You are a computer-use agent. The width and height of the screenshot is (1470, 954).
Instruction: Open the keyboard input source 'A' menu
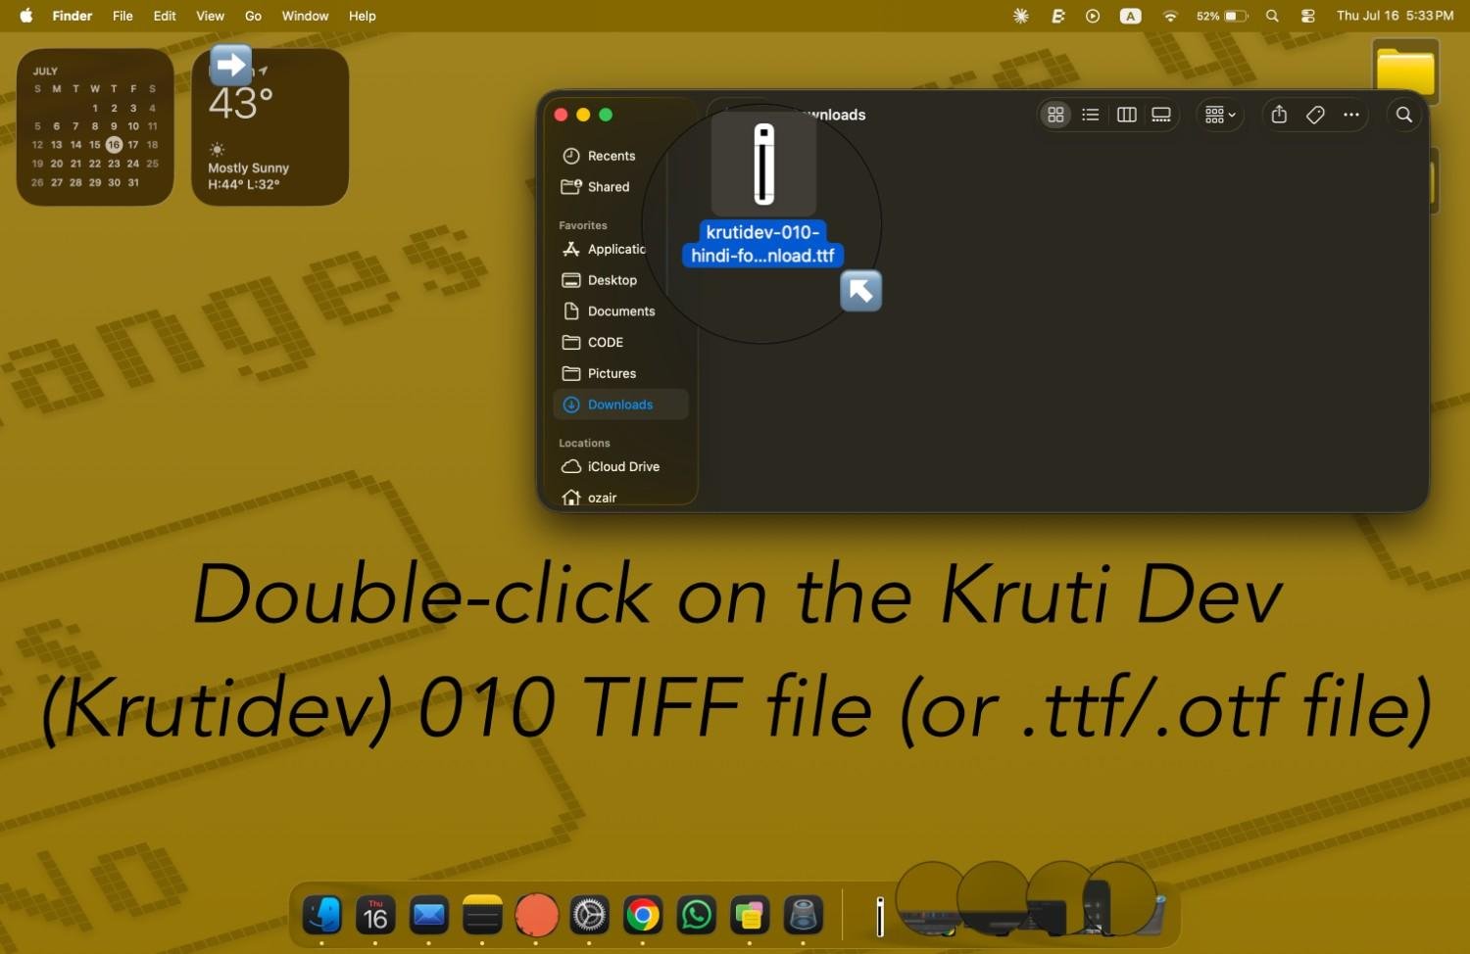point(1130,16)
